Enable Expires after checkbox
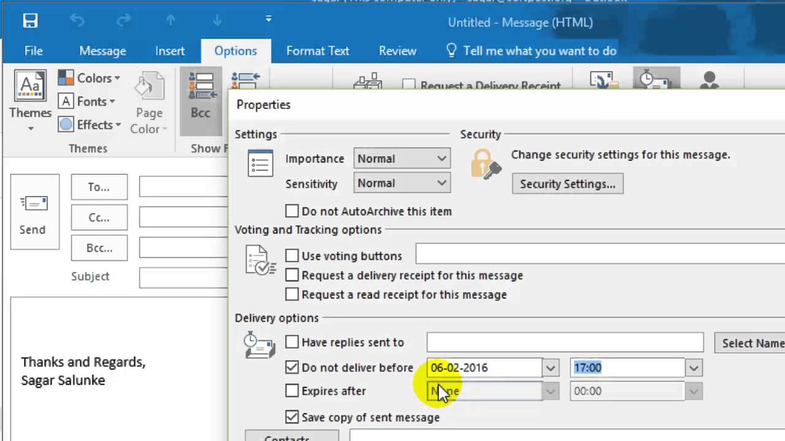 pyautogui.click(x=292, y=391)
